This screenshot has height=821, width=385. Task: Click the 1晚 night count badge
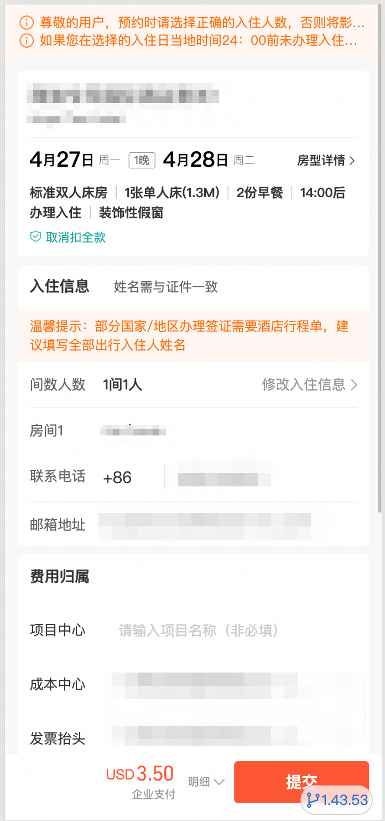click(x=142, y=161)
